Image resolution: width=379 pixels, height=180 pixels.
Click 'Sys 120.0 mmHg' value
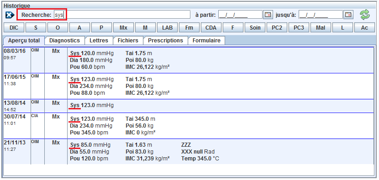pyautogui.click(x=92, y=53)
